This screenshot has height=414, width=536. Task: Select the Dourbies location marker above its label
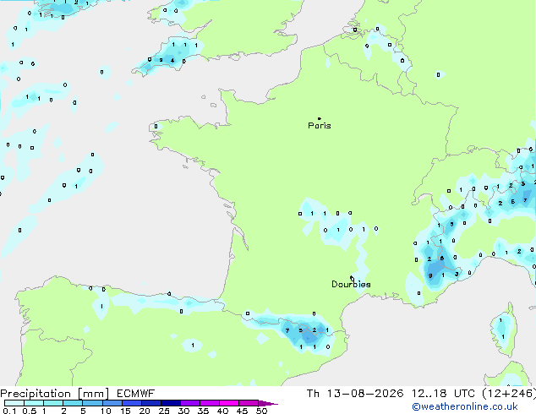[x=352, y=278]
